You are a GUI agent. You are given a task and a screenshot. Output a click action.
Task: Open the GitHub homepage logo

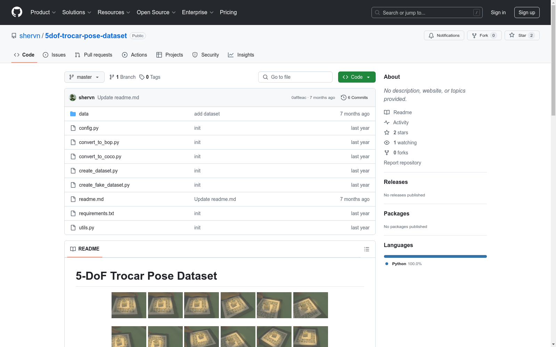click(x=17, y=12)
